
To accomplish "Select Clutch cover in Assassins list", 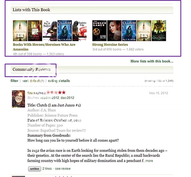I will click(x=65, y=31).
